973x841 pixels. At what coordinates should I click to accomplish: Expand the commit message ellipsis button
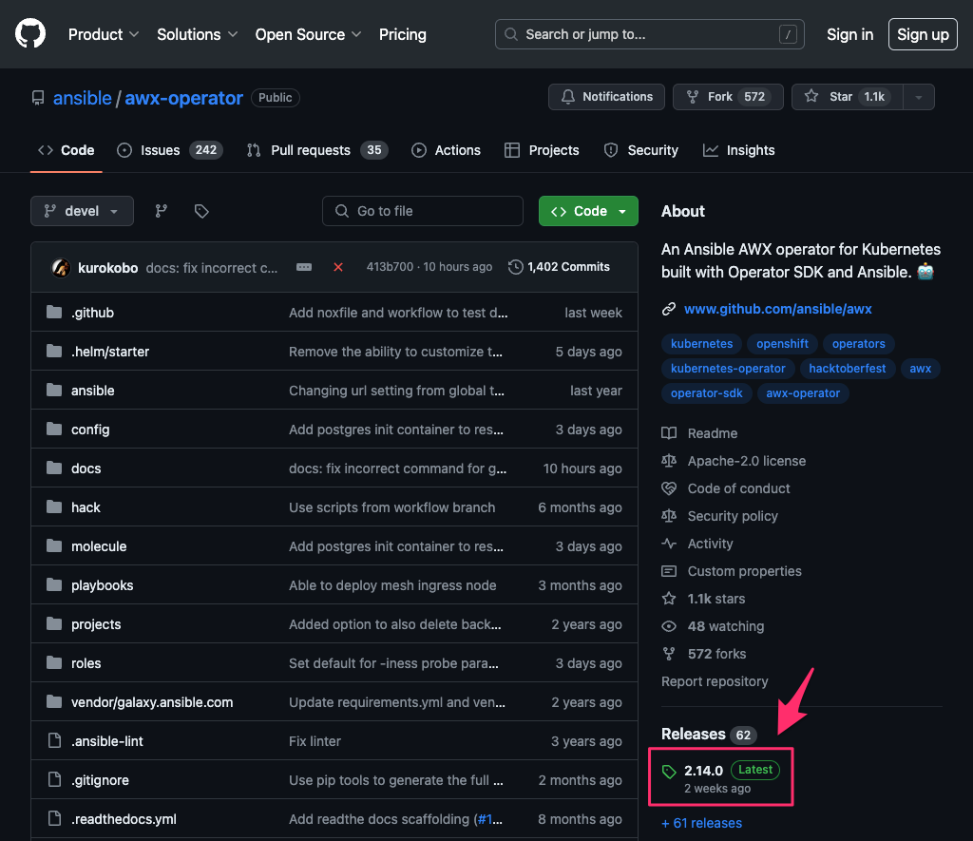(304, 267)
